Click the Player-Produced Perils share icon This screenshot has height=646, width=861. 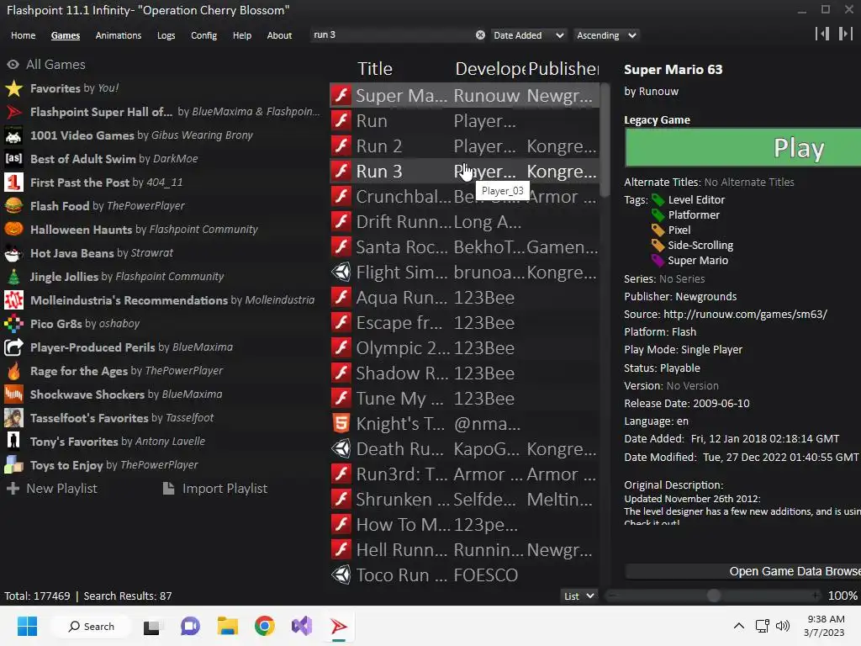coord(13,347)
